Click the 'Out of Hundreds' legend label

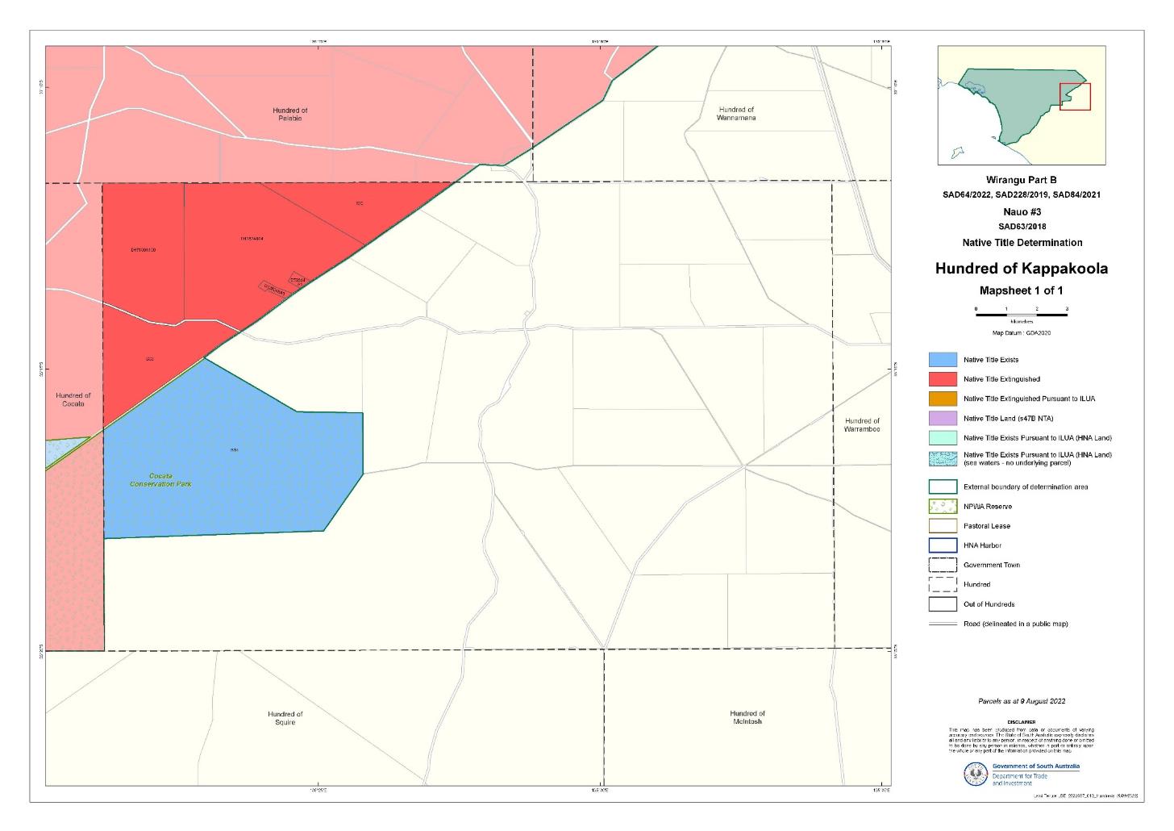pyautogui.click(x=989, y=604)
